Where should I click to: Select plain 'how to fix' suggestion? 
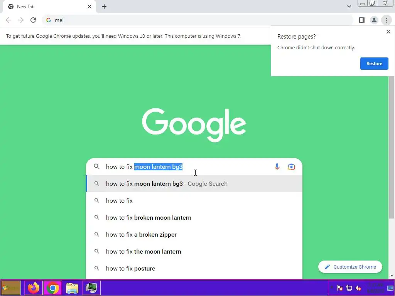(x=194, y=200)
